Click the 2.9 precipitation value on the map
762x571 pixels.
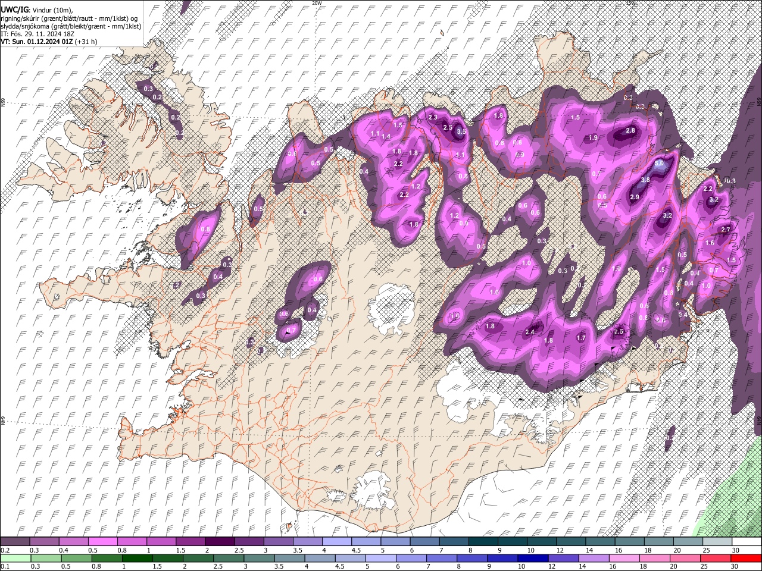(635, 197)
